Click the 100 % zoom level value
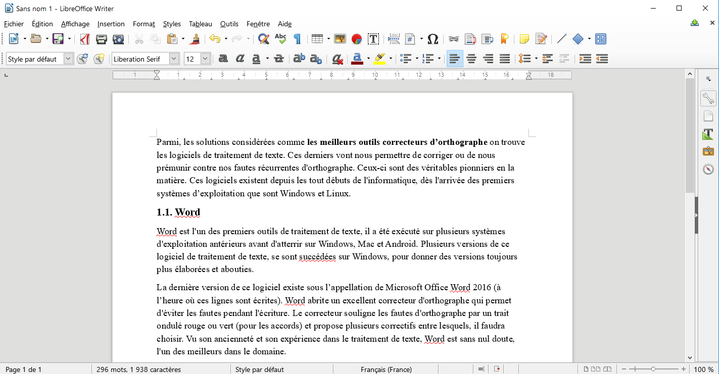This screenshot has width=719, height=374. pos(704,369)
